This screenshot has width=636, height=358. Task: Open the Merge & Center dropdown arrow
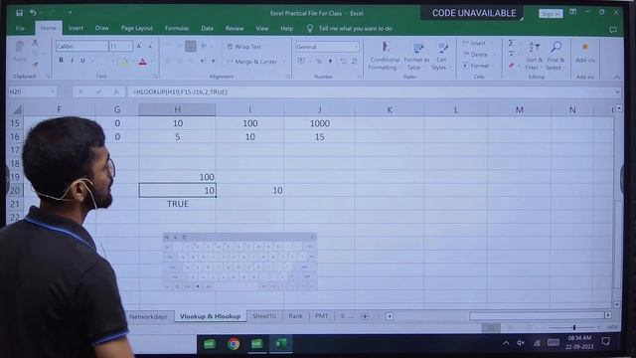284,62
